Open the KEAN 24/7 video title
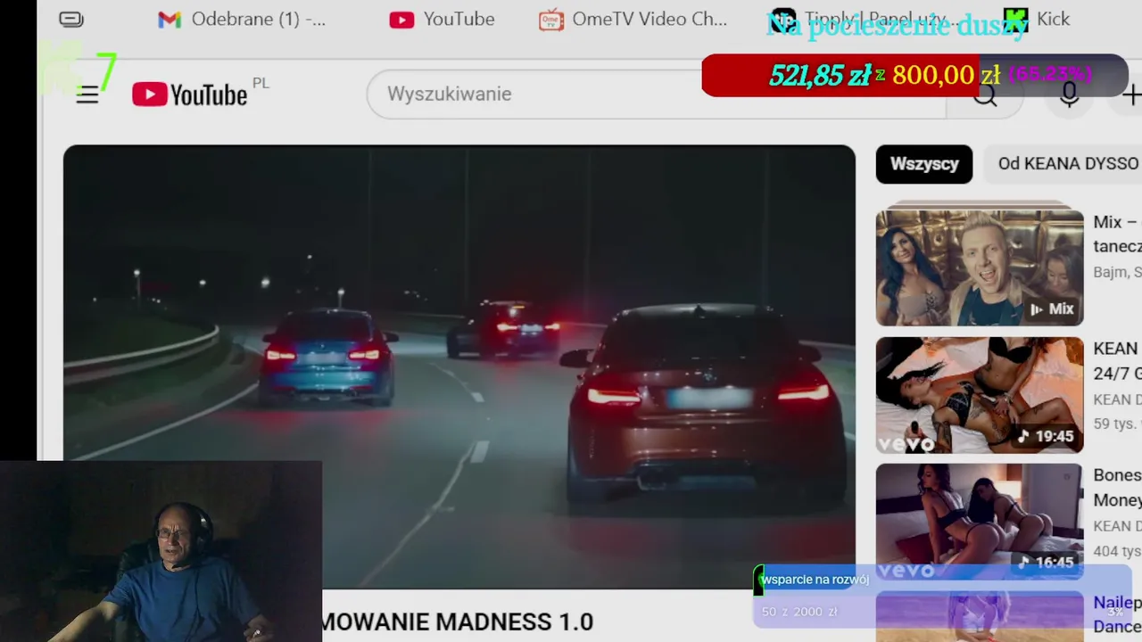The image size is (1142, 642). pos(1117,360)
